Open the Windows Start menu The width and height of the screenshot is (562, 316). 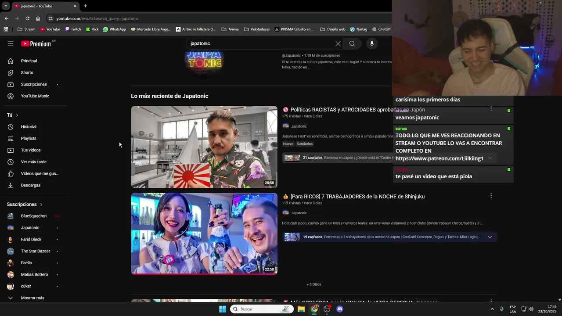pyautogui.click(x=223, y=309)
